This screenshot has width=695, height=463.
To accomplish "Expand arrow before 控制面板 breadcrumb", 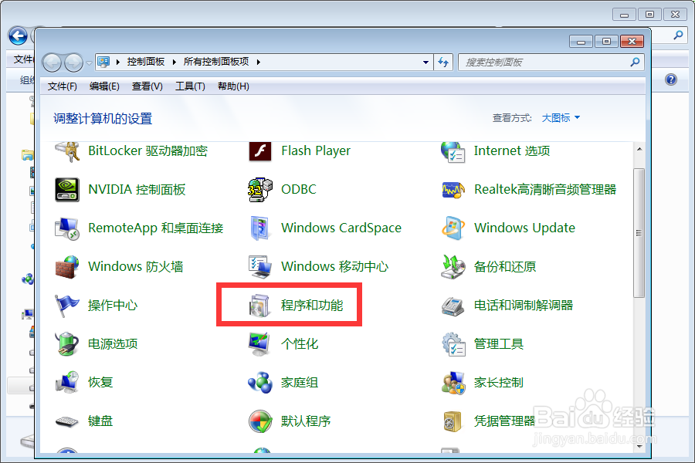I will click(x=117, y=62).
